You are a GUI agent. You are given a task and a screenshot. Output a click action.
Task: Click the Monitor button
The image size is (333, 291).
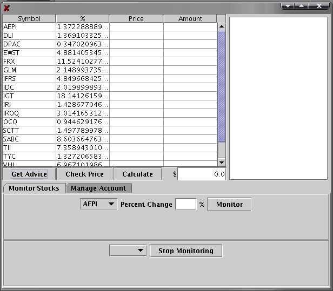click(x=229, y=205)
